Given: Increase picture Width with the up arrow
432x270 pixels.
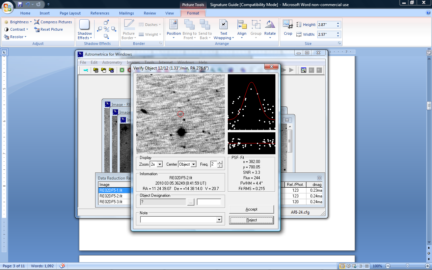Looking at the screenshot, I should point(339,33).
